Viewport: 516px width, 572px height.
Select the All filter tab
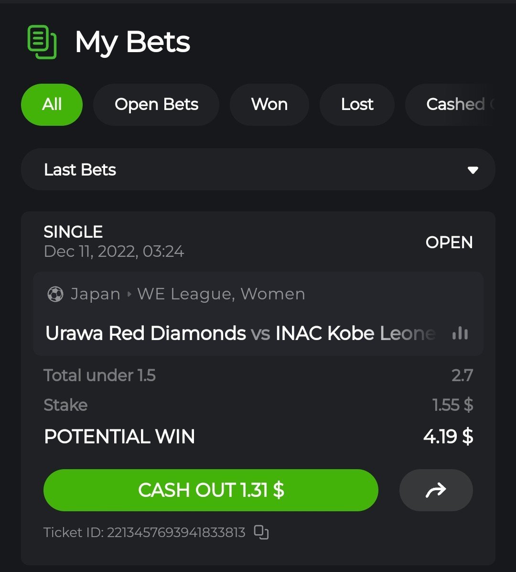52,104
